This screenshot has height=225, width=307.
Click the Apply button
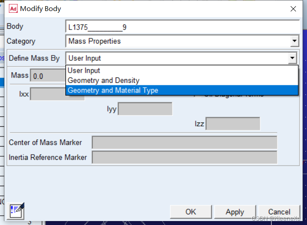[235, 212]
